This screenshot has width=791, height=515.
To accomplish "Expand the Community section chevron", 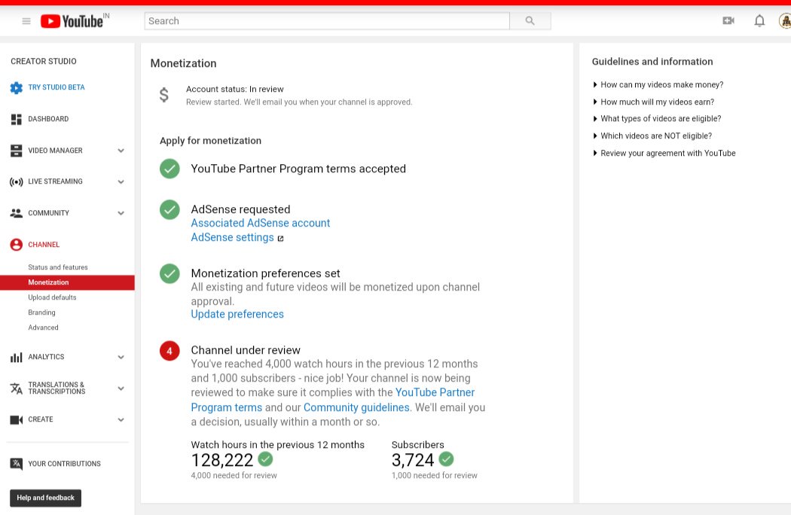I will point(121,213).
